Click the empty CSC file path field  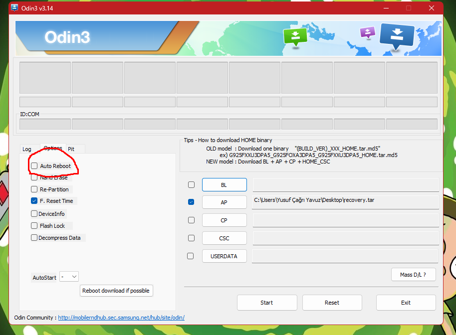(x=346, y=238)
